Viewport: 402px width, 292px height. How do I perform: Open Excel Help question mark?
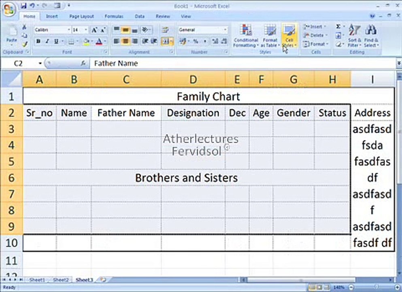[372, 16]
